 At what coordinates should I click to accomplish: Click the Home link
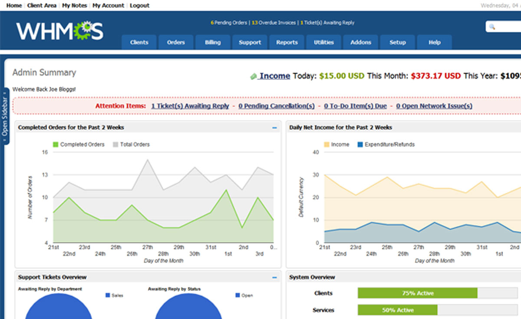click(x=14, y=6)
